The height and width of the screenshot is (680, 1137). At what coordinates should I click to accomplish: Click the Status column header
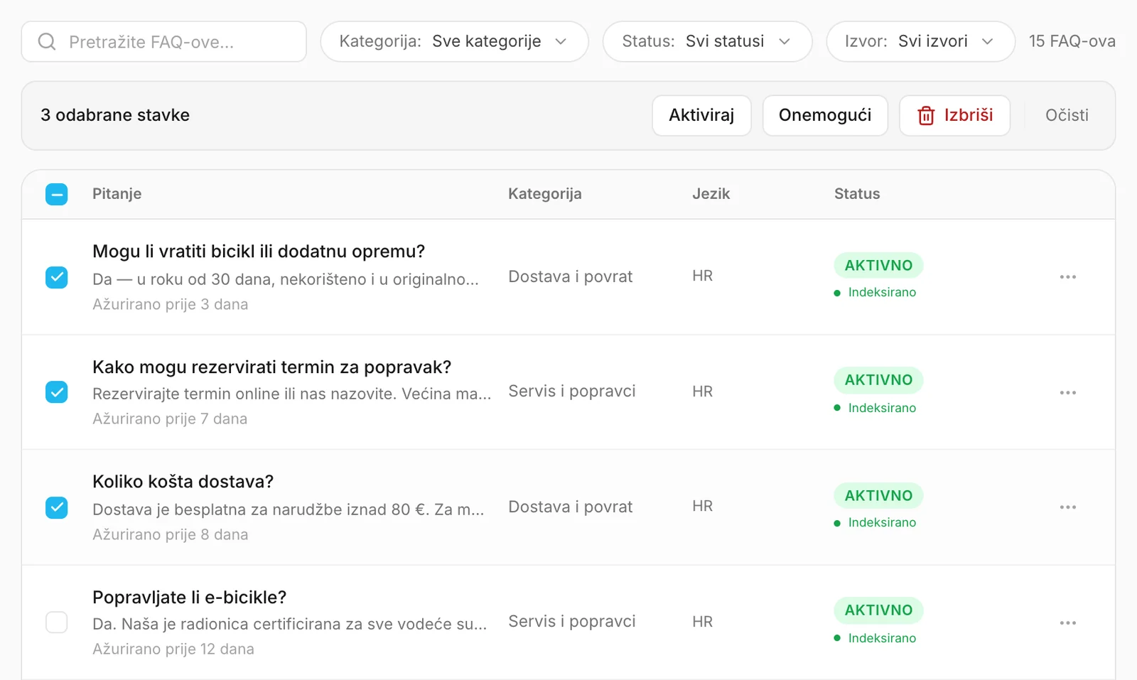pyautogui.click(x=857, y=194)
